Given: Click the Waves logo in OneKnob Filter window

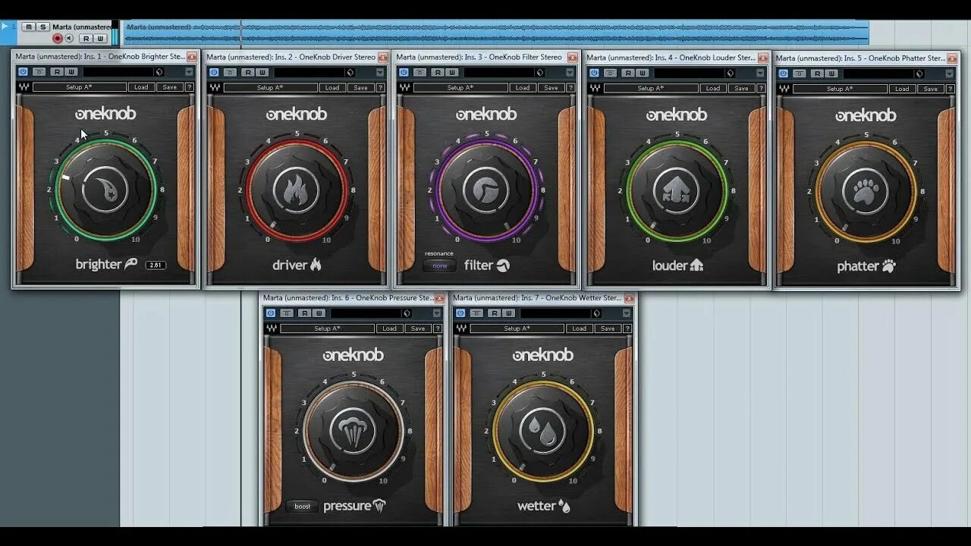Looking at the screenshot, I should [x=404, y=87].
